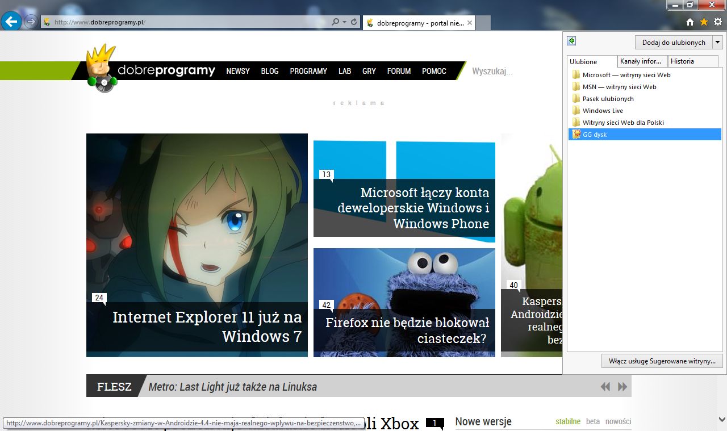Click the dobreprogramy logo mascot
This screenshot has width=727, height=431.
[102, 69]
